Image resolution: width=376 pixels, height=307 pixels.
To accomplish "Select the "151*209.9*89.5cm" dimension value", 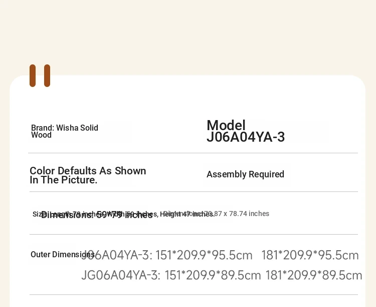I will (213, 275).
